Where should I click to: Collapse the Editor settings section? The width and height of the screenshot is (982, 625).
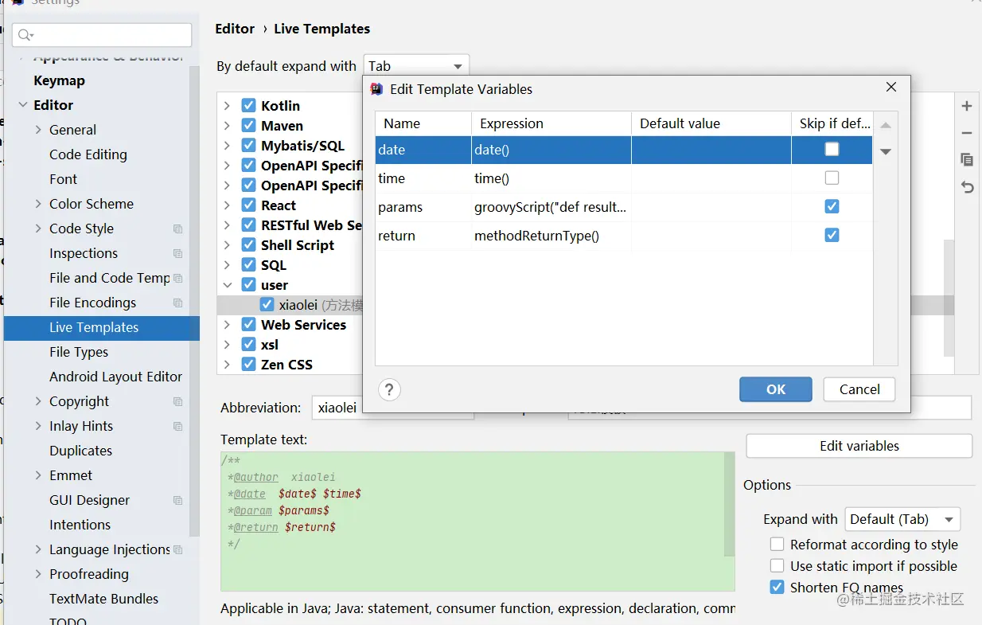point(22,105)
